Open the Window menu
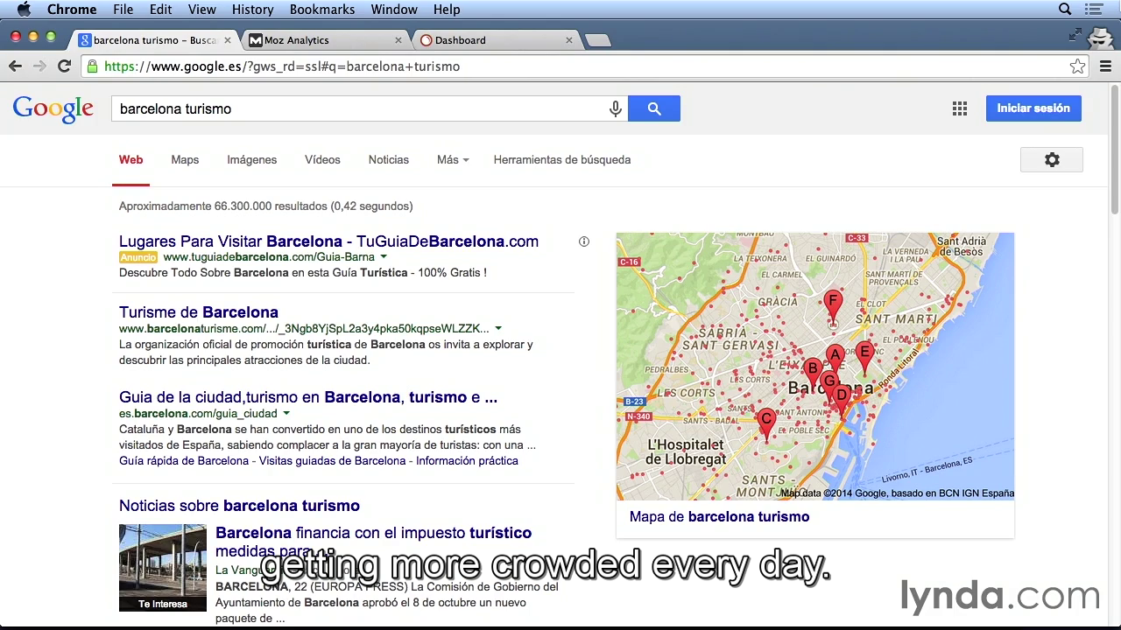 click(x=394, y=10)
